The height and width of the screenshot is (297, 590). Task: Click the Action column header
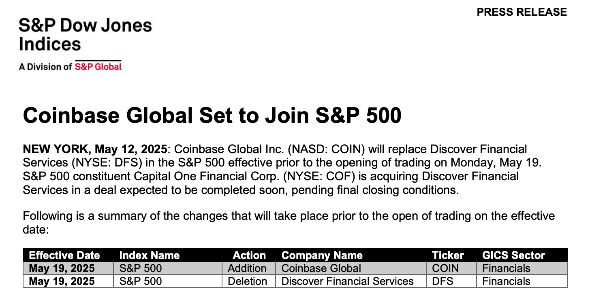(x=249, y=255)
